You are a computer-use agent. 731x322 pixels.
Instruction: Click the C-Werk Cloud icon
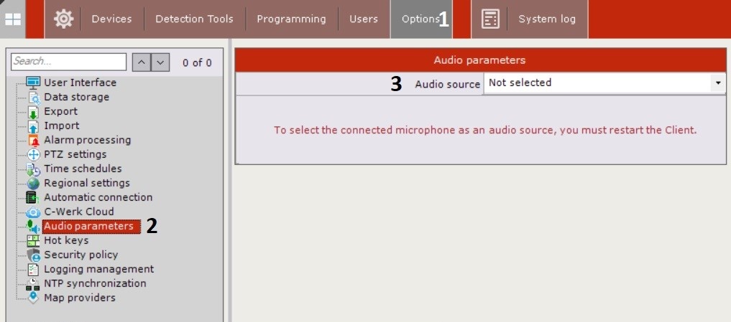tap(33, 212)
